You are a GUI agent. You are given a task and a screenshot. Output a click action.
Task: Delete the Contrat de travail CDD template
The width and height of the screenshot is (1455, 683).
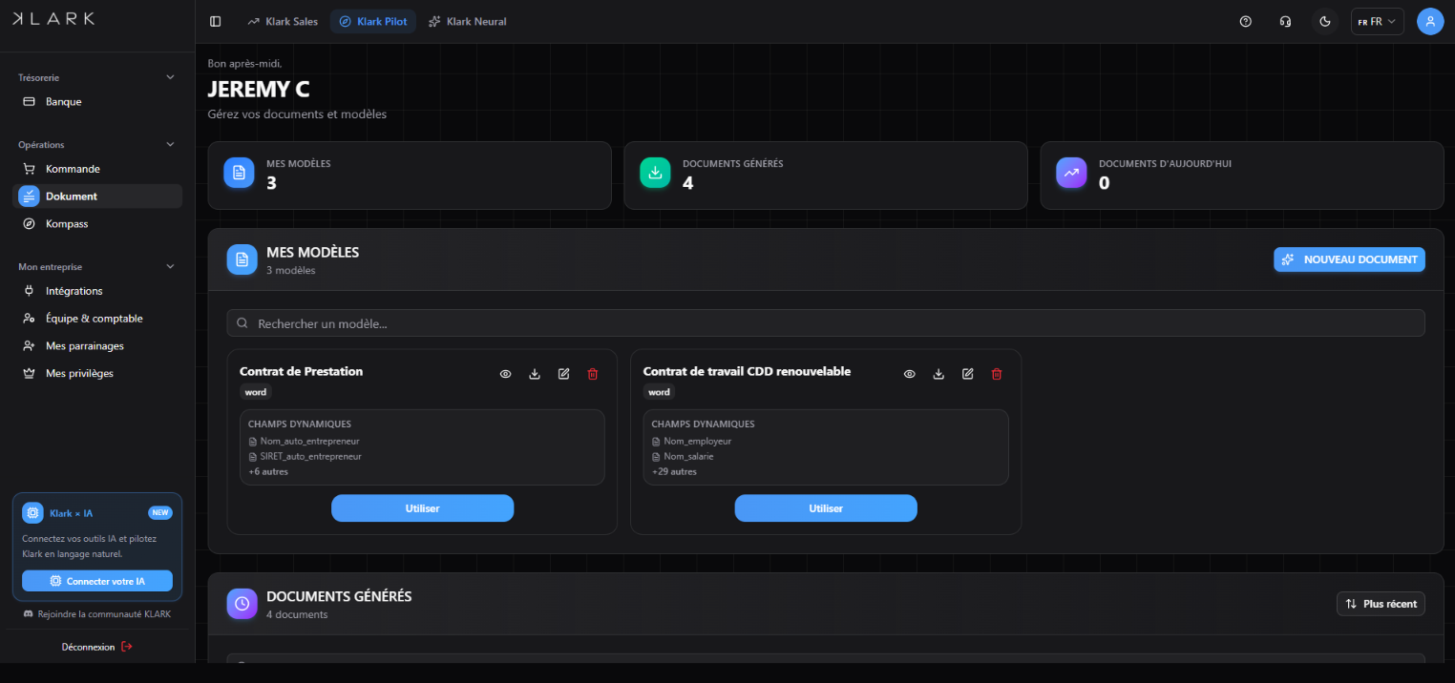997,374
